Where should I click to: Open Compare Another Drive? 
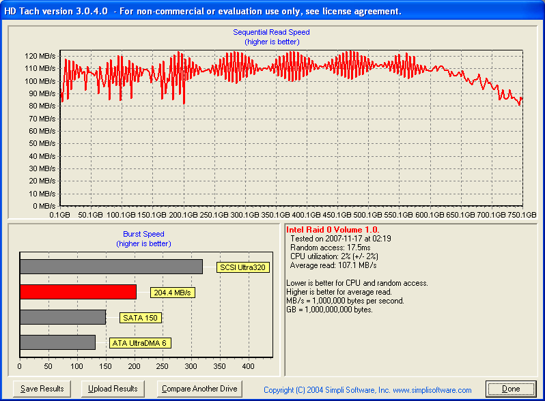pyautogui.click(x=199, y=389)
